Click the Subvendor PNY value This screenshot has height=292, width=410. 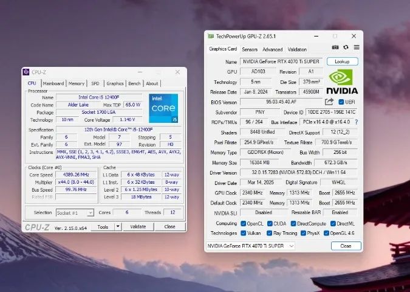(x=260, y=112)
